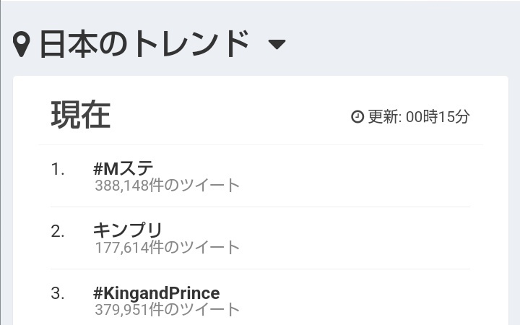520x325 pixels.
Task: Click the 388,148件のツイート count
Action: click(x=167, y=186)
